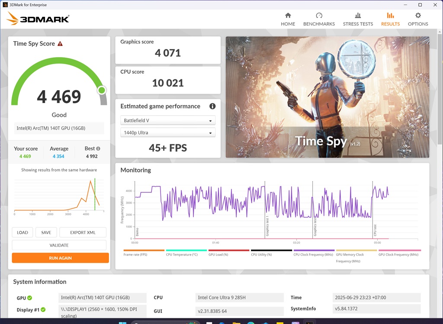Click the EXPORT XML button

(x=83, y=232)
